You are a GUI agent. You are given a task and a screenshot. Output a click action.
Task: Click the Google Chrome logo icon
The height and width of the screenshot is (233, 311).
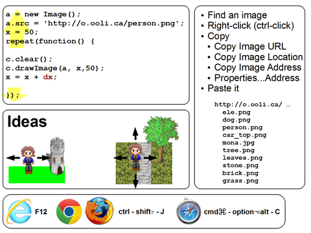click(69, 212)
